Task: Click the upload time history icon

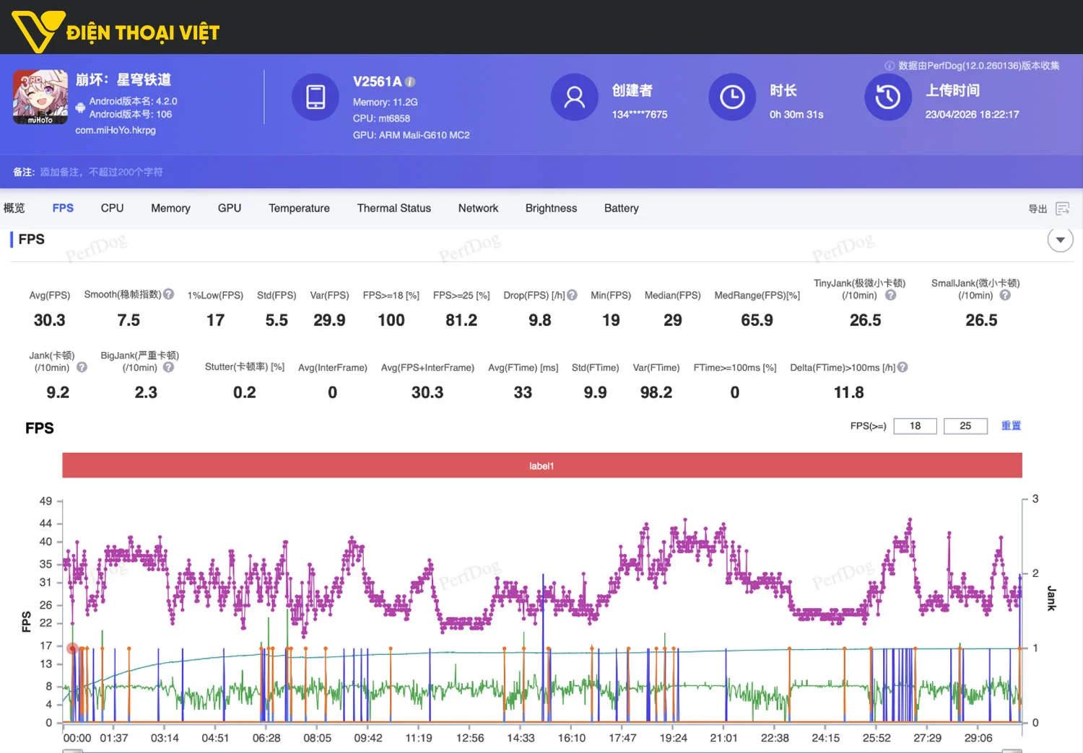Action: pyautogui.click(x=887, y=97)
